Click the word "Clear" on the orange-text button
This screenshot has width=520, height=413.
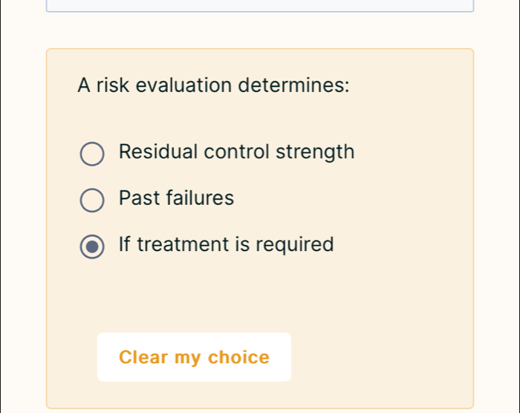[x=144, y=357]
